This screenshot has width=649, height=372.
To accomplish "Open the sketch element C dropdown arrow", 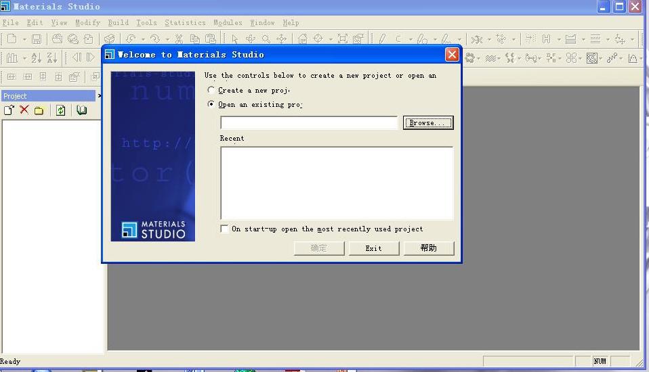I will (411, 39).
